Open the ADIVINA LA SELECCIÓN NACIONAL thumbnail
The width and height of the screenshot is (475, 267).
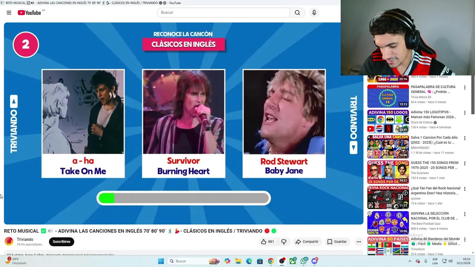click(388, 222)
